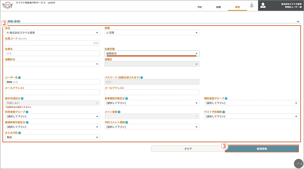Open help icon next to 食事補助対象区分
The image size is (304, 169).
point(126,98)
